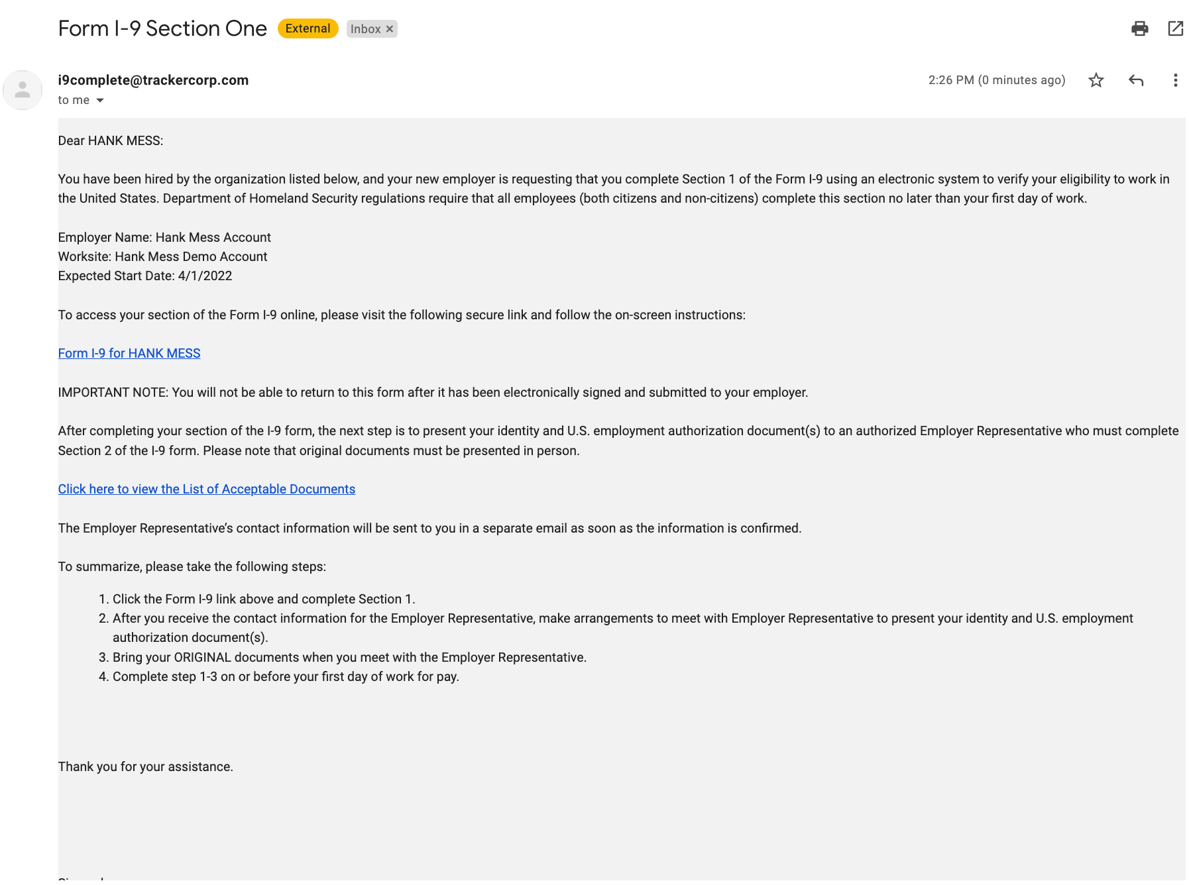The width and height of the screenshot is (1189, 885).
Task: Open the Form I-9 for HANK MESS link
Action: [129, 354]
